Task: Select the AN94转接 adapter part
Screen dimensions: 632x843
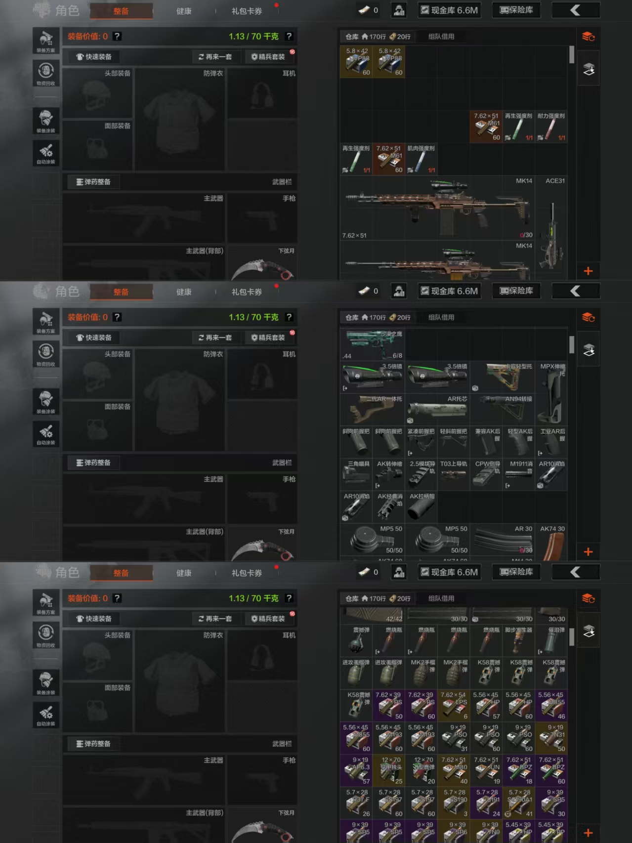Action: pos(503,410)
